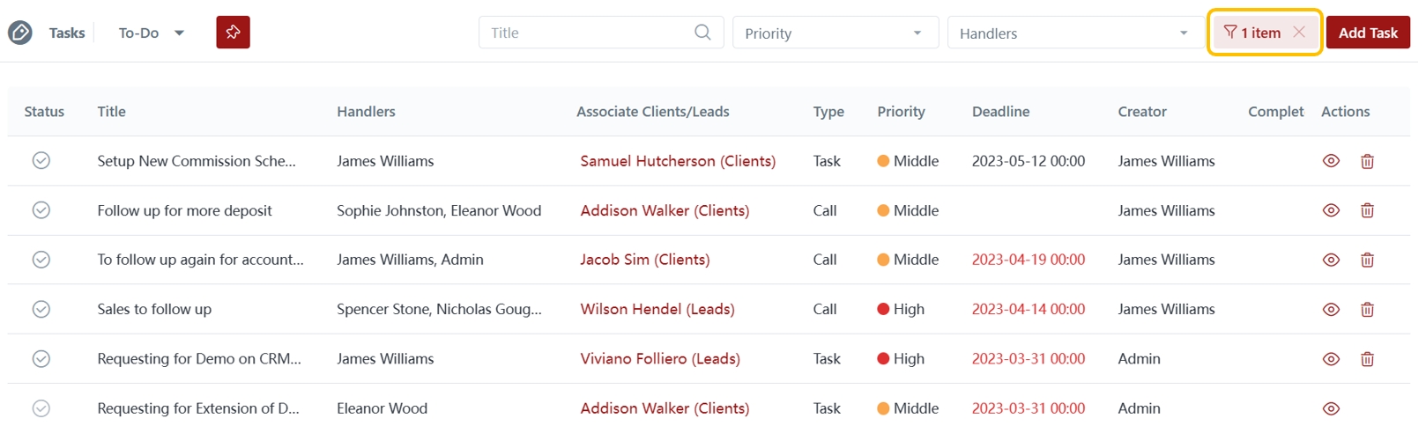
Task: Click the search magnifier icon in Title field
Action: point(702,33)
